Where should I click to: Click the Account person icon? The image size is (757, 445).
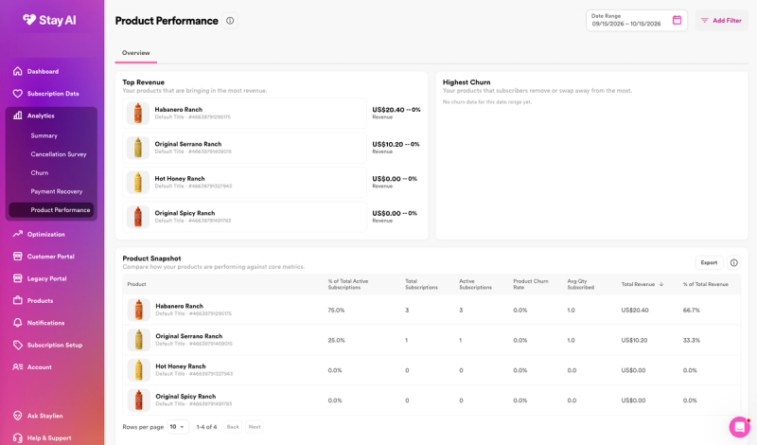point(17,367)
